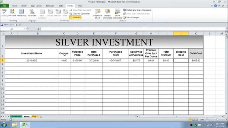
Task: Switch to the Formulas ribbon tab
Action: coord(50,6)
